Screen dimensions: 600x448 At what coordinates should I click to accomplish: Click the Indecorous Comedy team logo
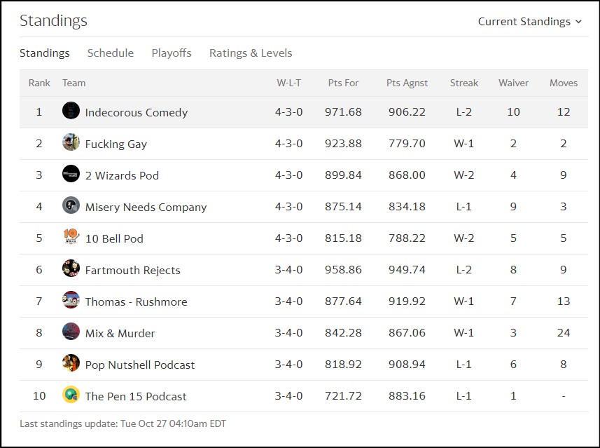coord(71,111)
